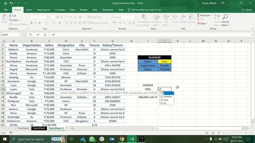
Task: Click the Undo arrow icon
Action: tap(11, 3)
